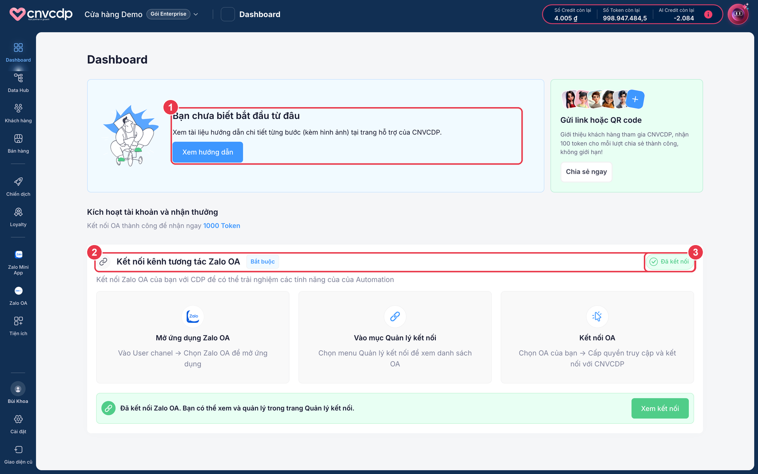Click the Xem hướng dẫn button
The width and height of the screenshot is (758, 474).
(208, 152)
